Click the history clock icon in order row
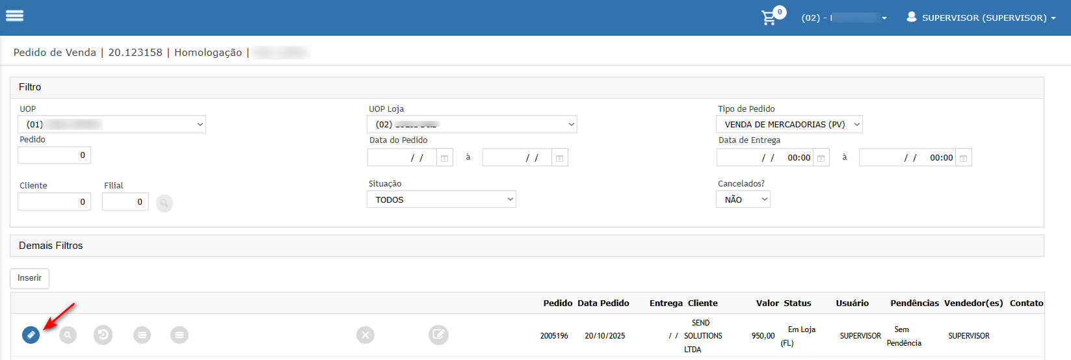This screenshot has height=360, width=1071. (x=103, y=335)
